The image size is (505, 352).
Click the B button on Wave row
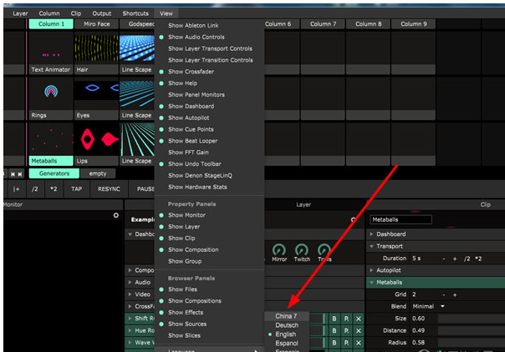(334, 343)
